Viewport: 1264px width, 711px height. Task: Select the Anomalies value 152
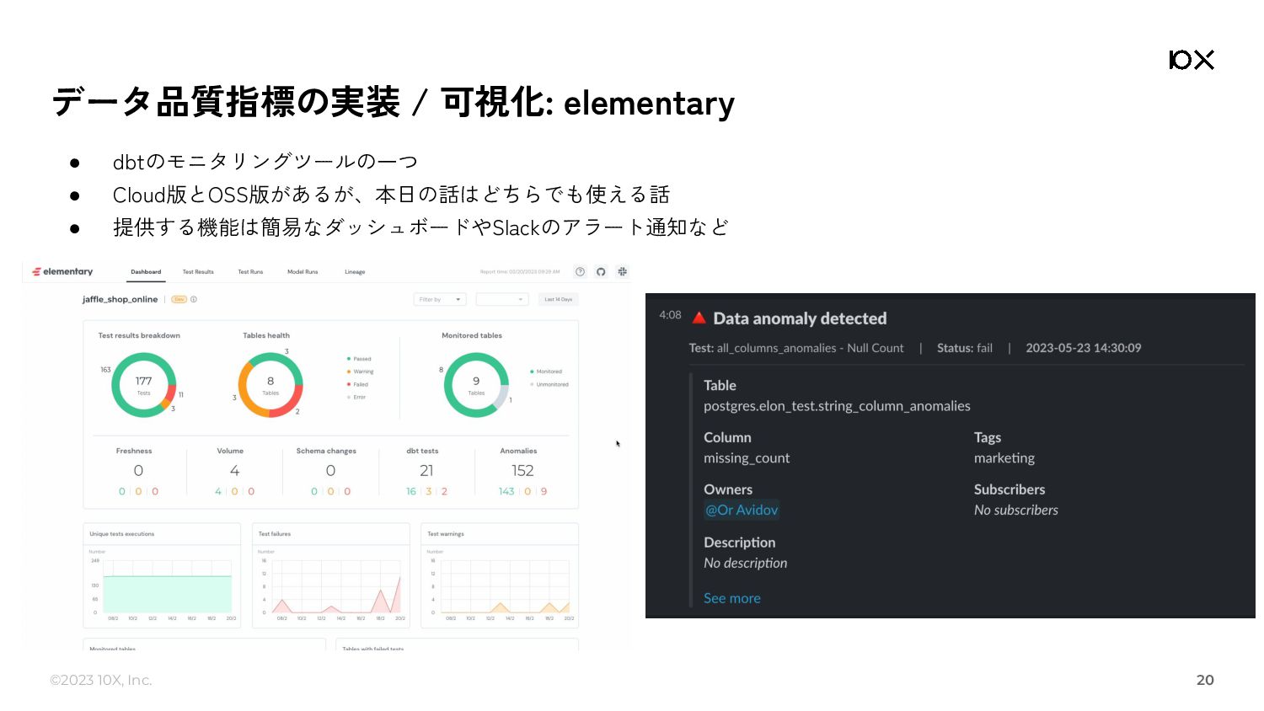pyautogui.click(x=522, y=470)
